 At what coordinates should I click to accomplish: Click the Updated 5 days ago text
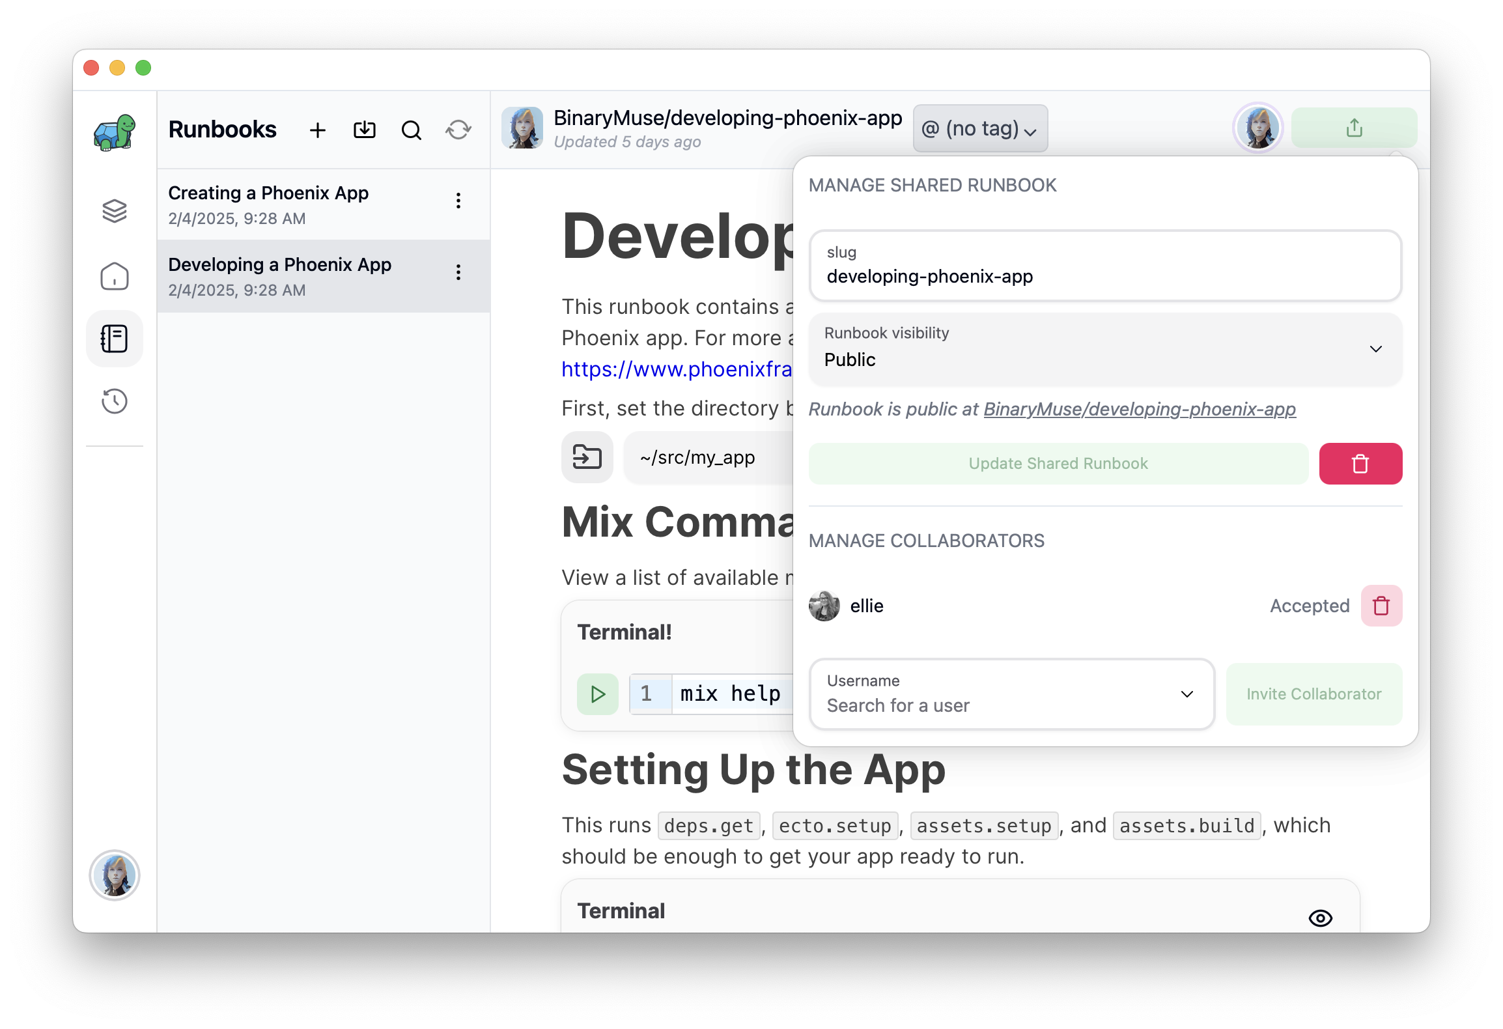(627, 142)
